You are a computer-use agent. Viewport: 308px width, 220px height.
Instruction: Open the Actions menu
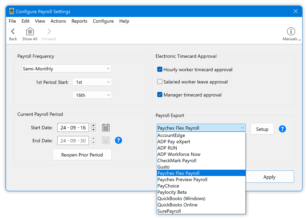click(x=58, y=21)
